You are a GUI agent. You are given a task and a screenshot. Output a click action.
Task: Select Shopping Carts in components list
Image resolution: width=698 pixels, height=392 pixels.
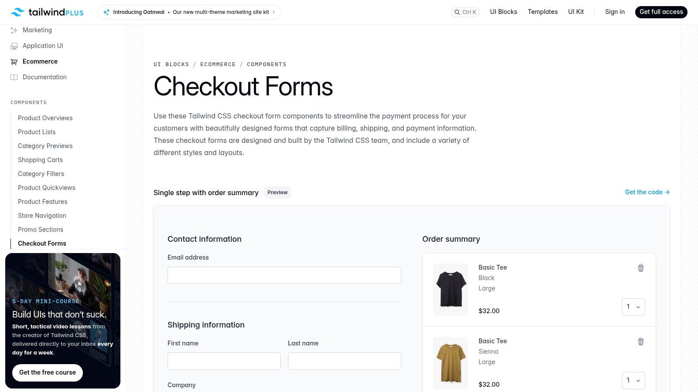coord(40,160)
